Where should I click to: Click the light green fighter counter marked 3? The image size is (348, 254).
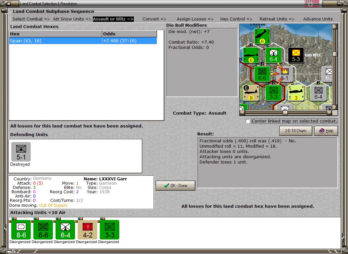tap(296, 93)
